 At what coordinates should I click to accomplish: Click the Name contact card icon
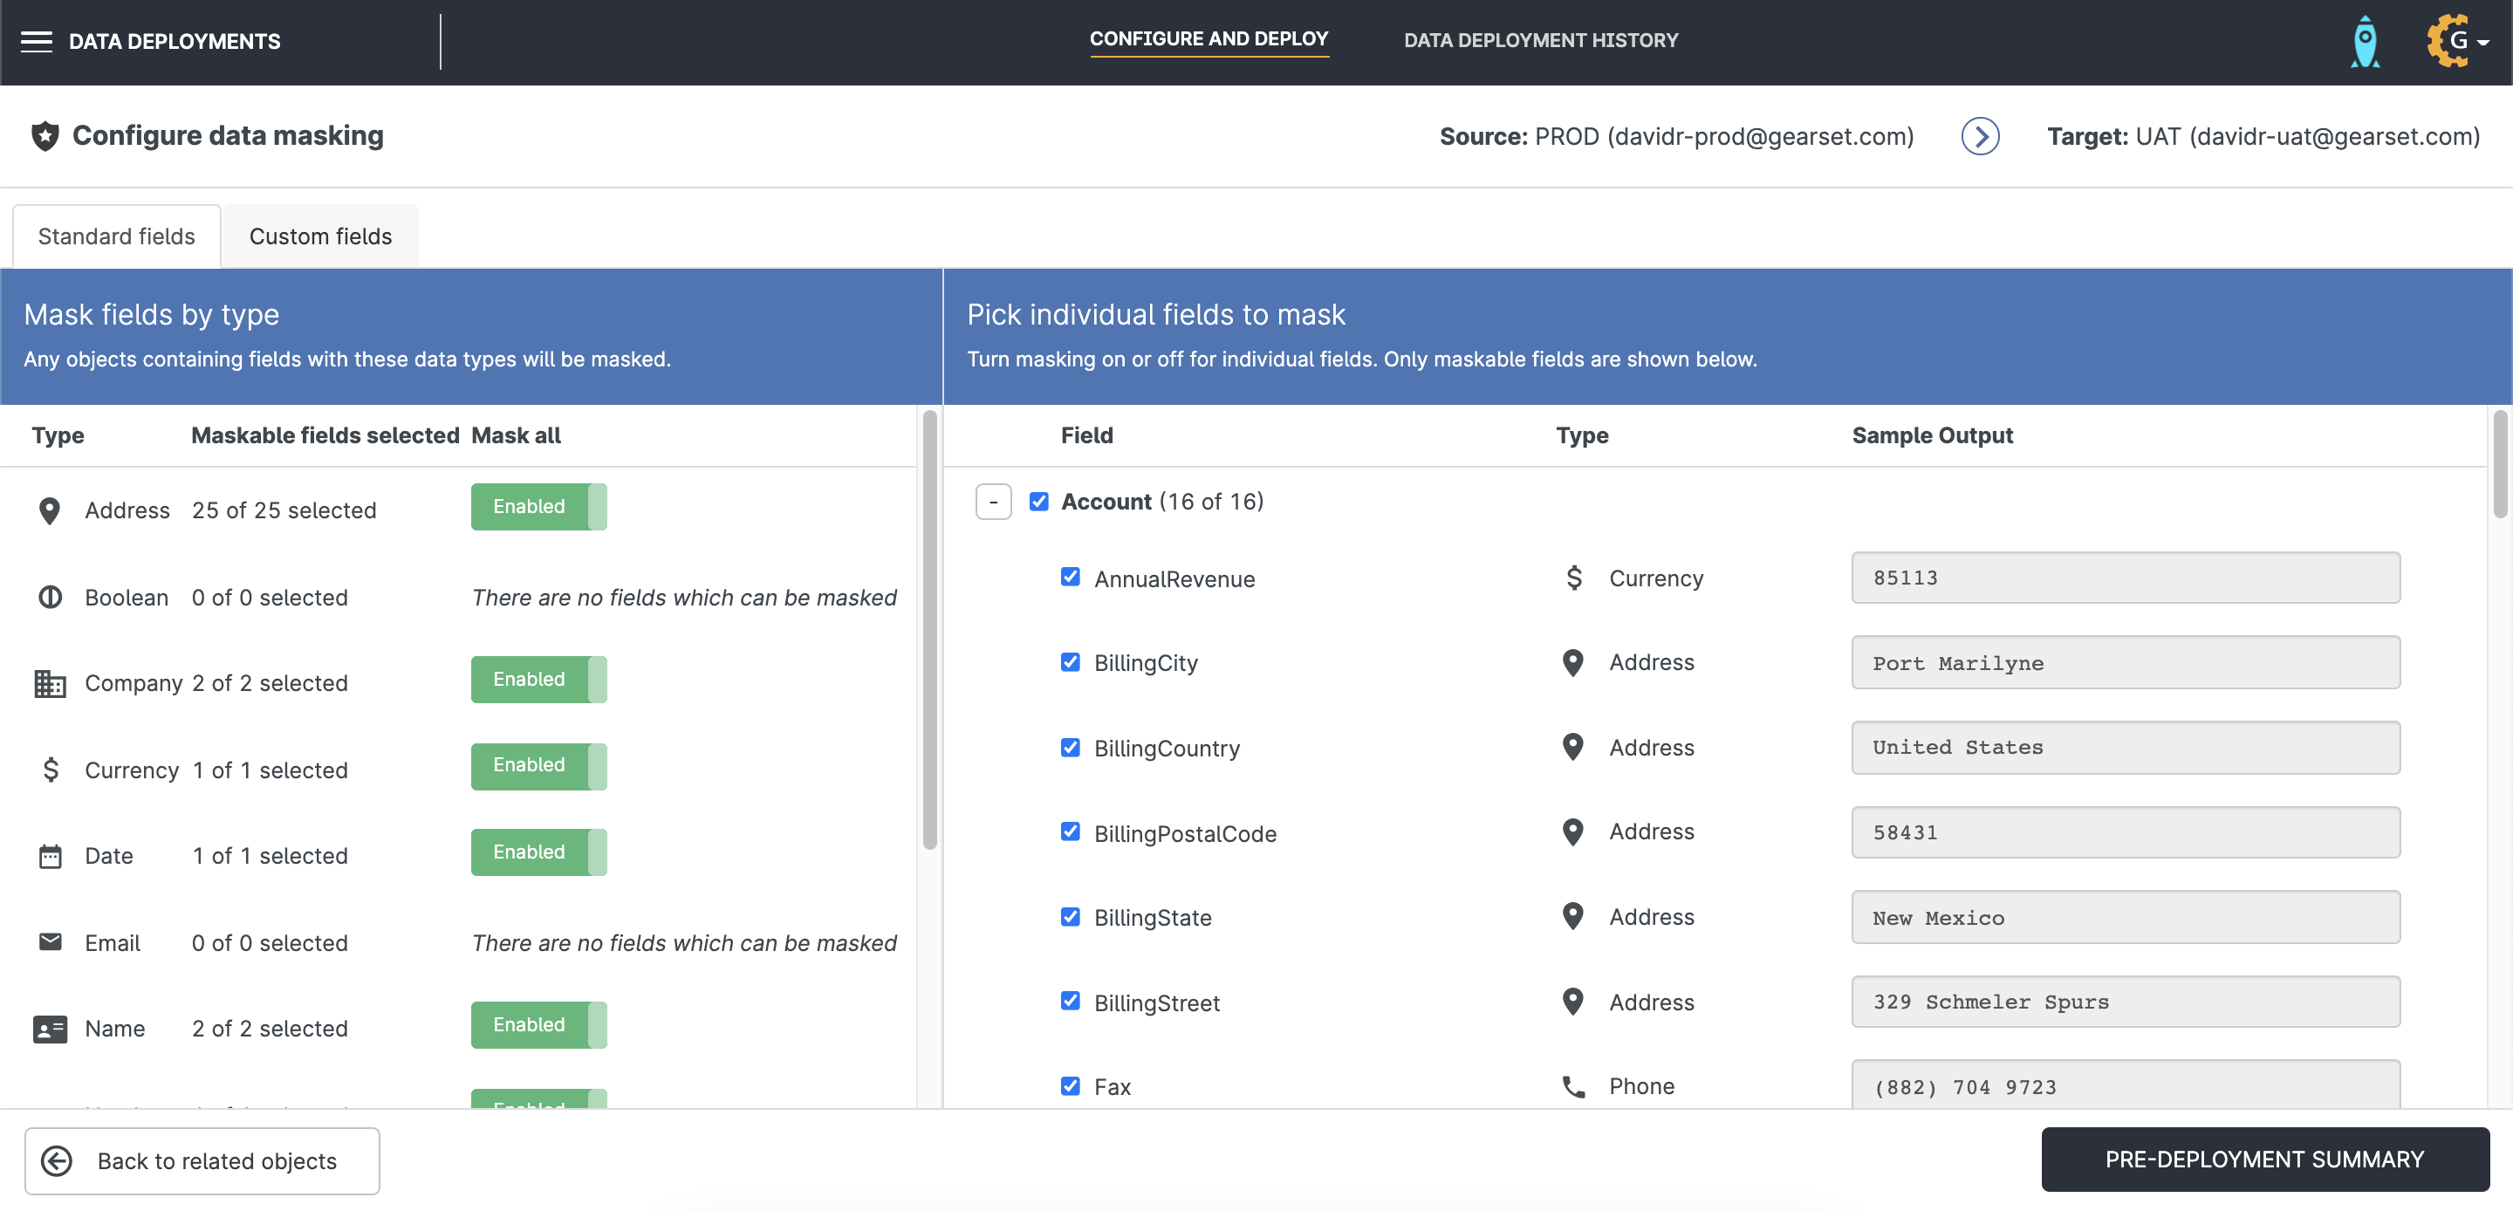50,1029
